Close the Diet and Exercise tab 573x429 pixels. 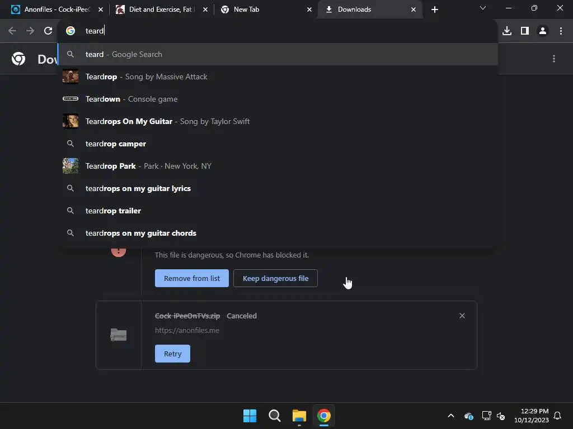coord(205,9)
